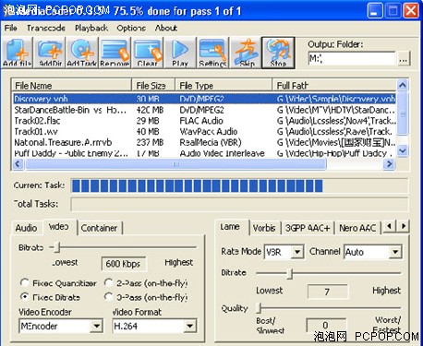Open the About menu
Image resolution: width=423 pixels, height=346 pixels.
(x=166, y=28)
